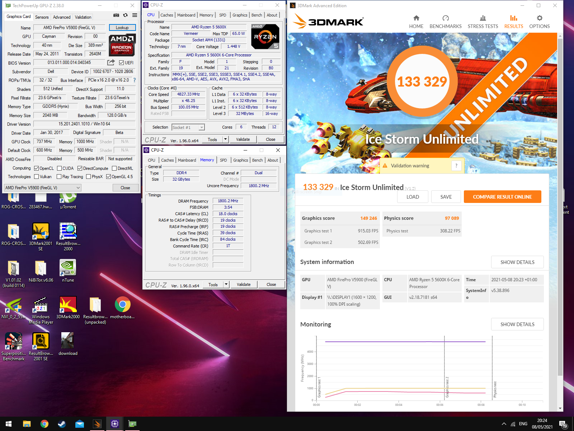The height and width of the screenshot is (431, 574).
Task: Switch to the Advanced tab in GPU-Z
Action: click(x=62, y=17)
